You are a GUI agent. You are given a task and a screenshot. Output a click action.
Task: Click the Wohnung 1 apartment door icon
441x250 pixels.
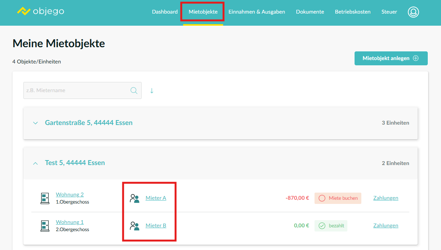pyautogui.click(x=45, y=226)
